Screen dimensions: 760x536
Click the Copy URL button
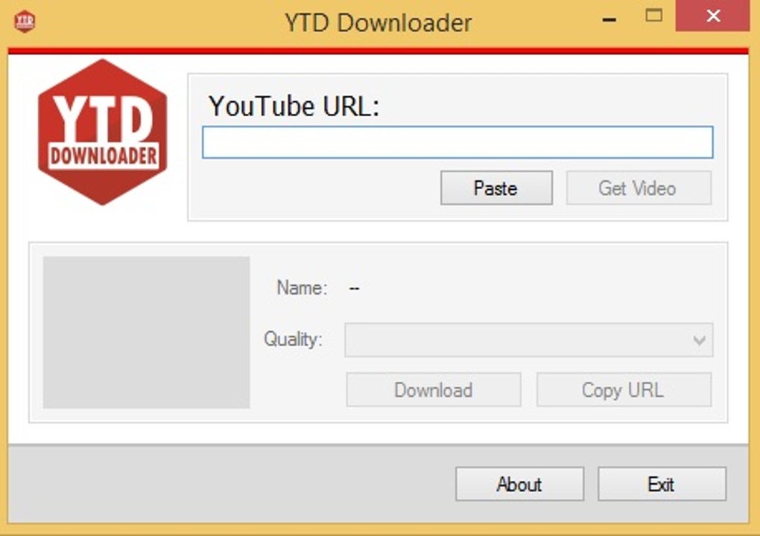pyautogui.click(x=624, y=390)
